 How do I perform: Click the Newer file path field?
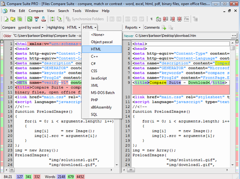point(183,36)
